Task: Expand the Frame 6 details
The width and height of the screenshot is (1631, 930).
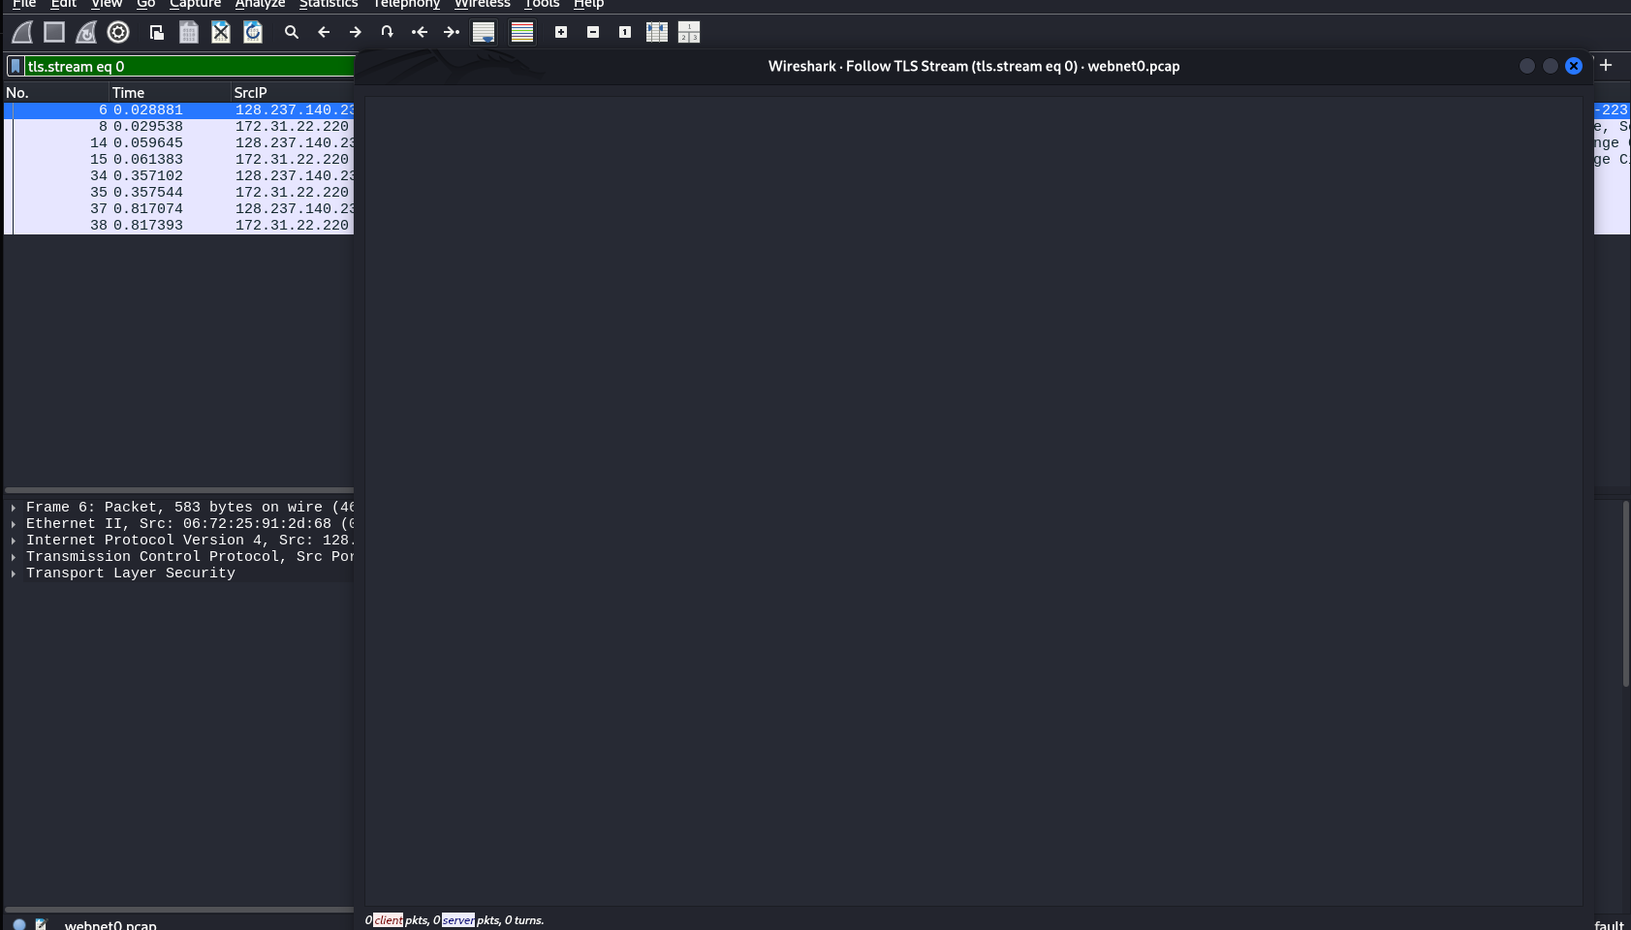Action: coord(14,508)
